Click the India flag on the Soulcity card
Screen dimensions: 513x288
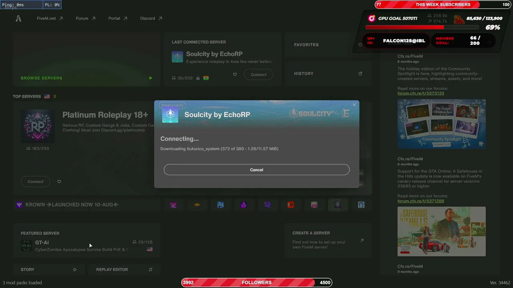coord(206,78)
